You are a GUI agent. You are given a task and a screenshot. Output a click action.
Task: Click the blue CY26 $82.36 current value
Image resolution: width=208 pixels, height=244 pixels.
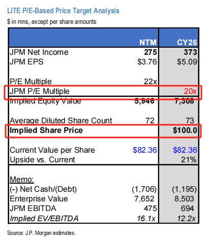coord(185,150)
